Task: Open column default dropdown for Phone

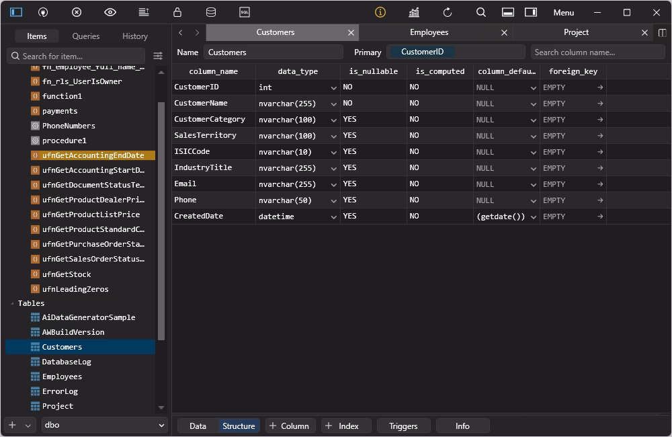Action: click(533, 201)
